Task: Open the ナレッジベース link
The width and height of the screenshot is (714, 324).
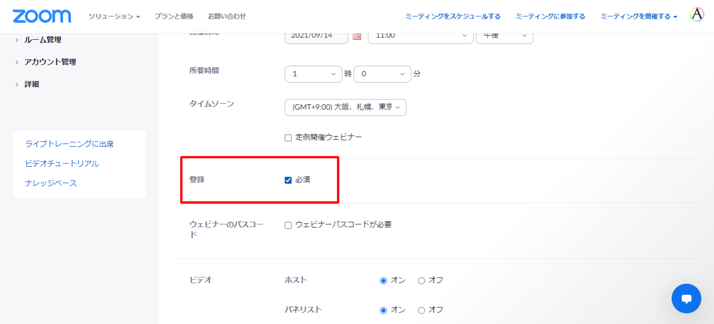Action: 51,183
